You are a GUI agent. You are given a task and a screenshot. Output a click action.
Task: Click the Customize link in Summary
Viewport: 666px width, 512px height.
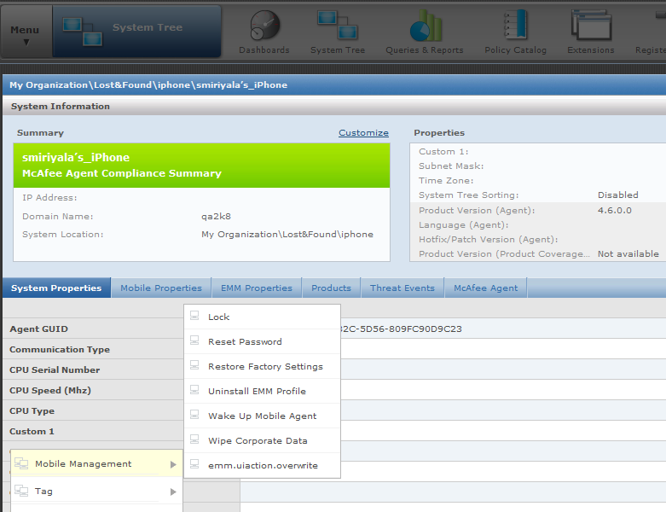coord(363,132)
